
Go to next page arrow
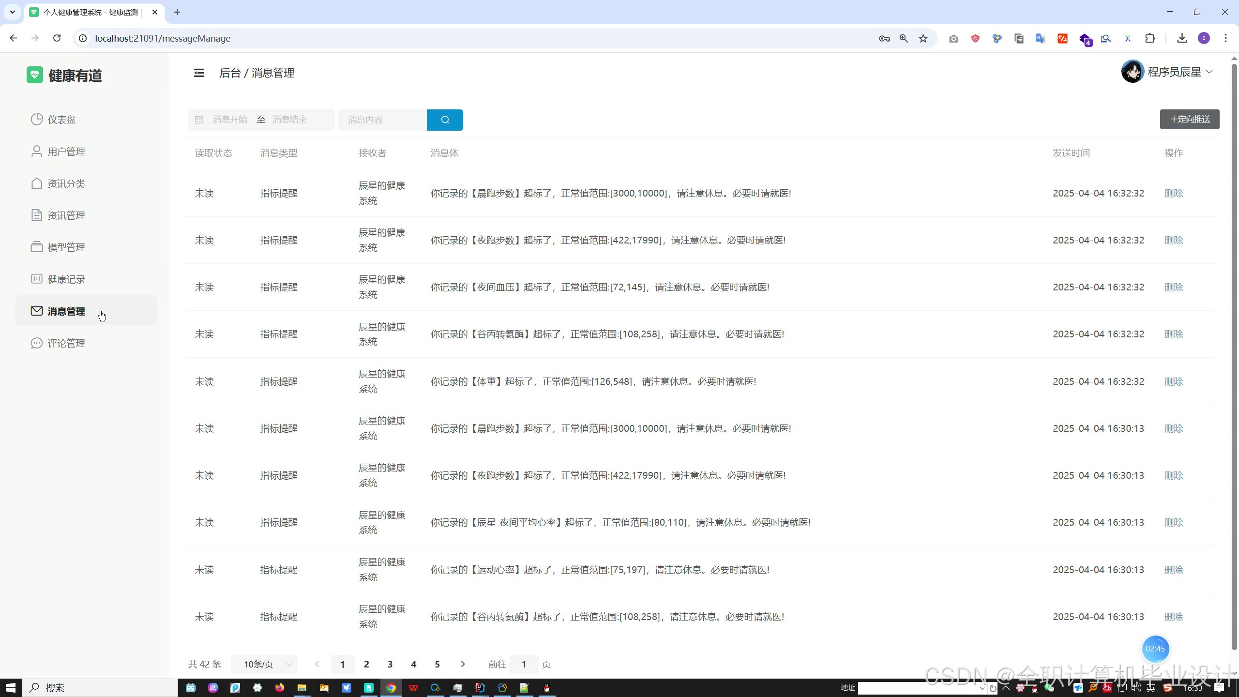tap(463, 664)
